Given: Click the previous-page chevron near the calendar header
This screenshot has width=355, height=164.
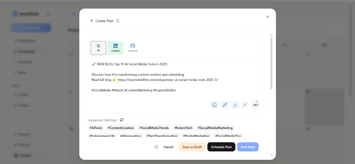Looking at the screenshot, I should (331, 30).
